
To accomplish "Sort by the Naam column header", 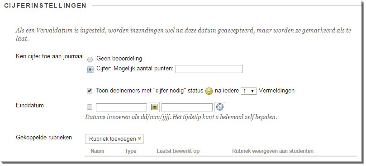I will [97, 151].
